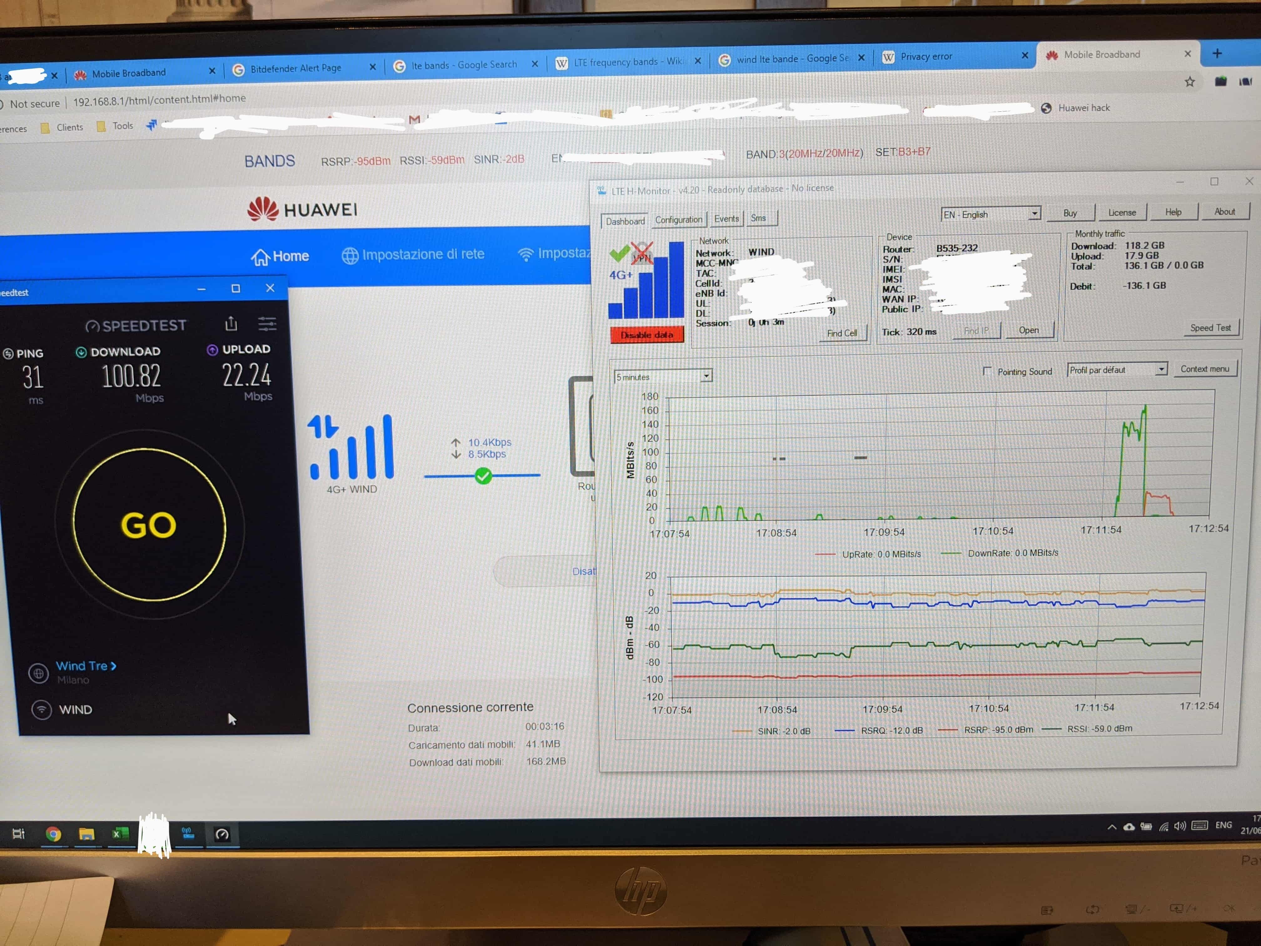Viewport: 1261px width, 946px height.
Task: Bookmark page with the star icon
Action: 1190,82
